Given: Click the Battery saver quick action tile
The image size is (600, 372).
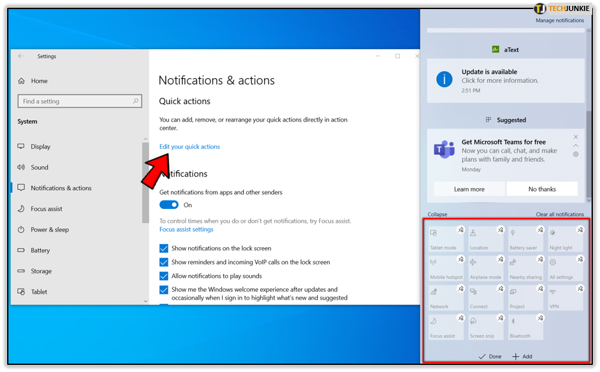Looking at the screenshot, I should [x=525, y=239].
